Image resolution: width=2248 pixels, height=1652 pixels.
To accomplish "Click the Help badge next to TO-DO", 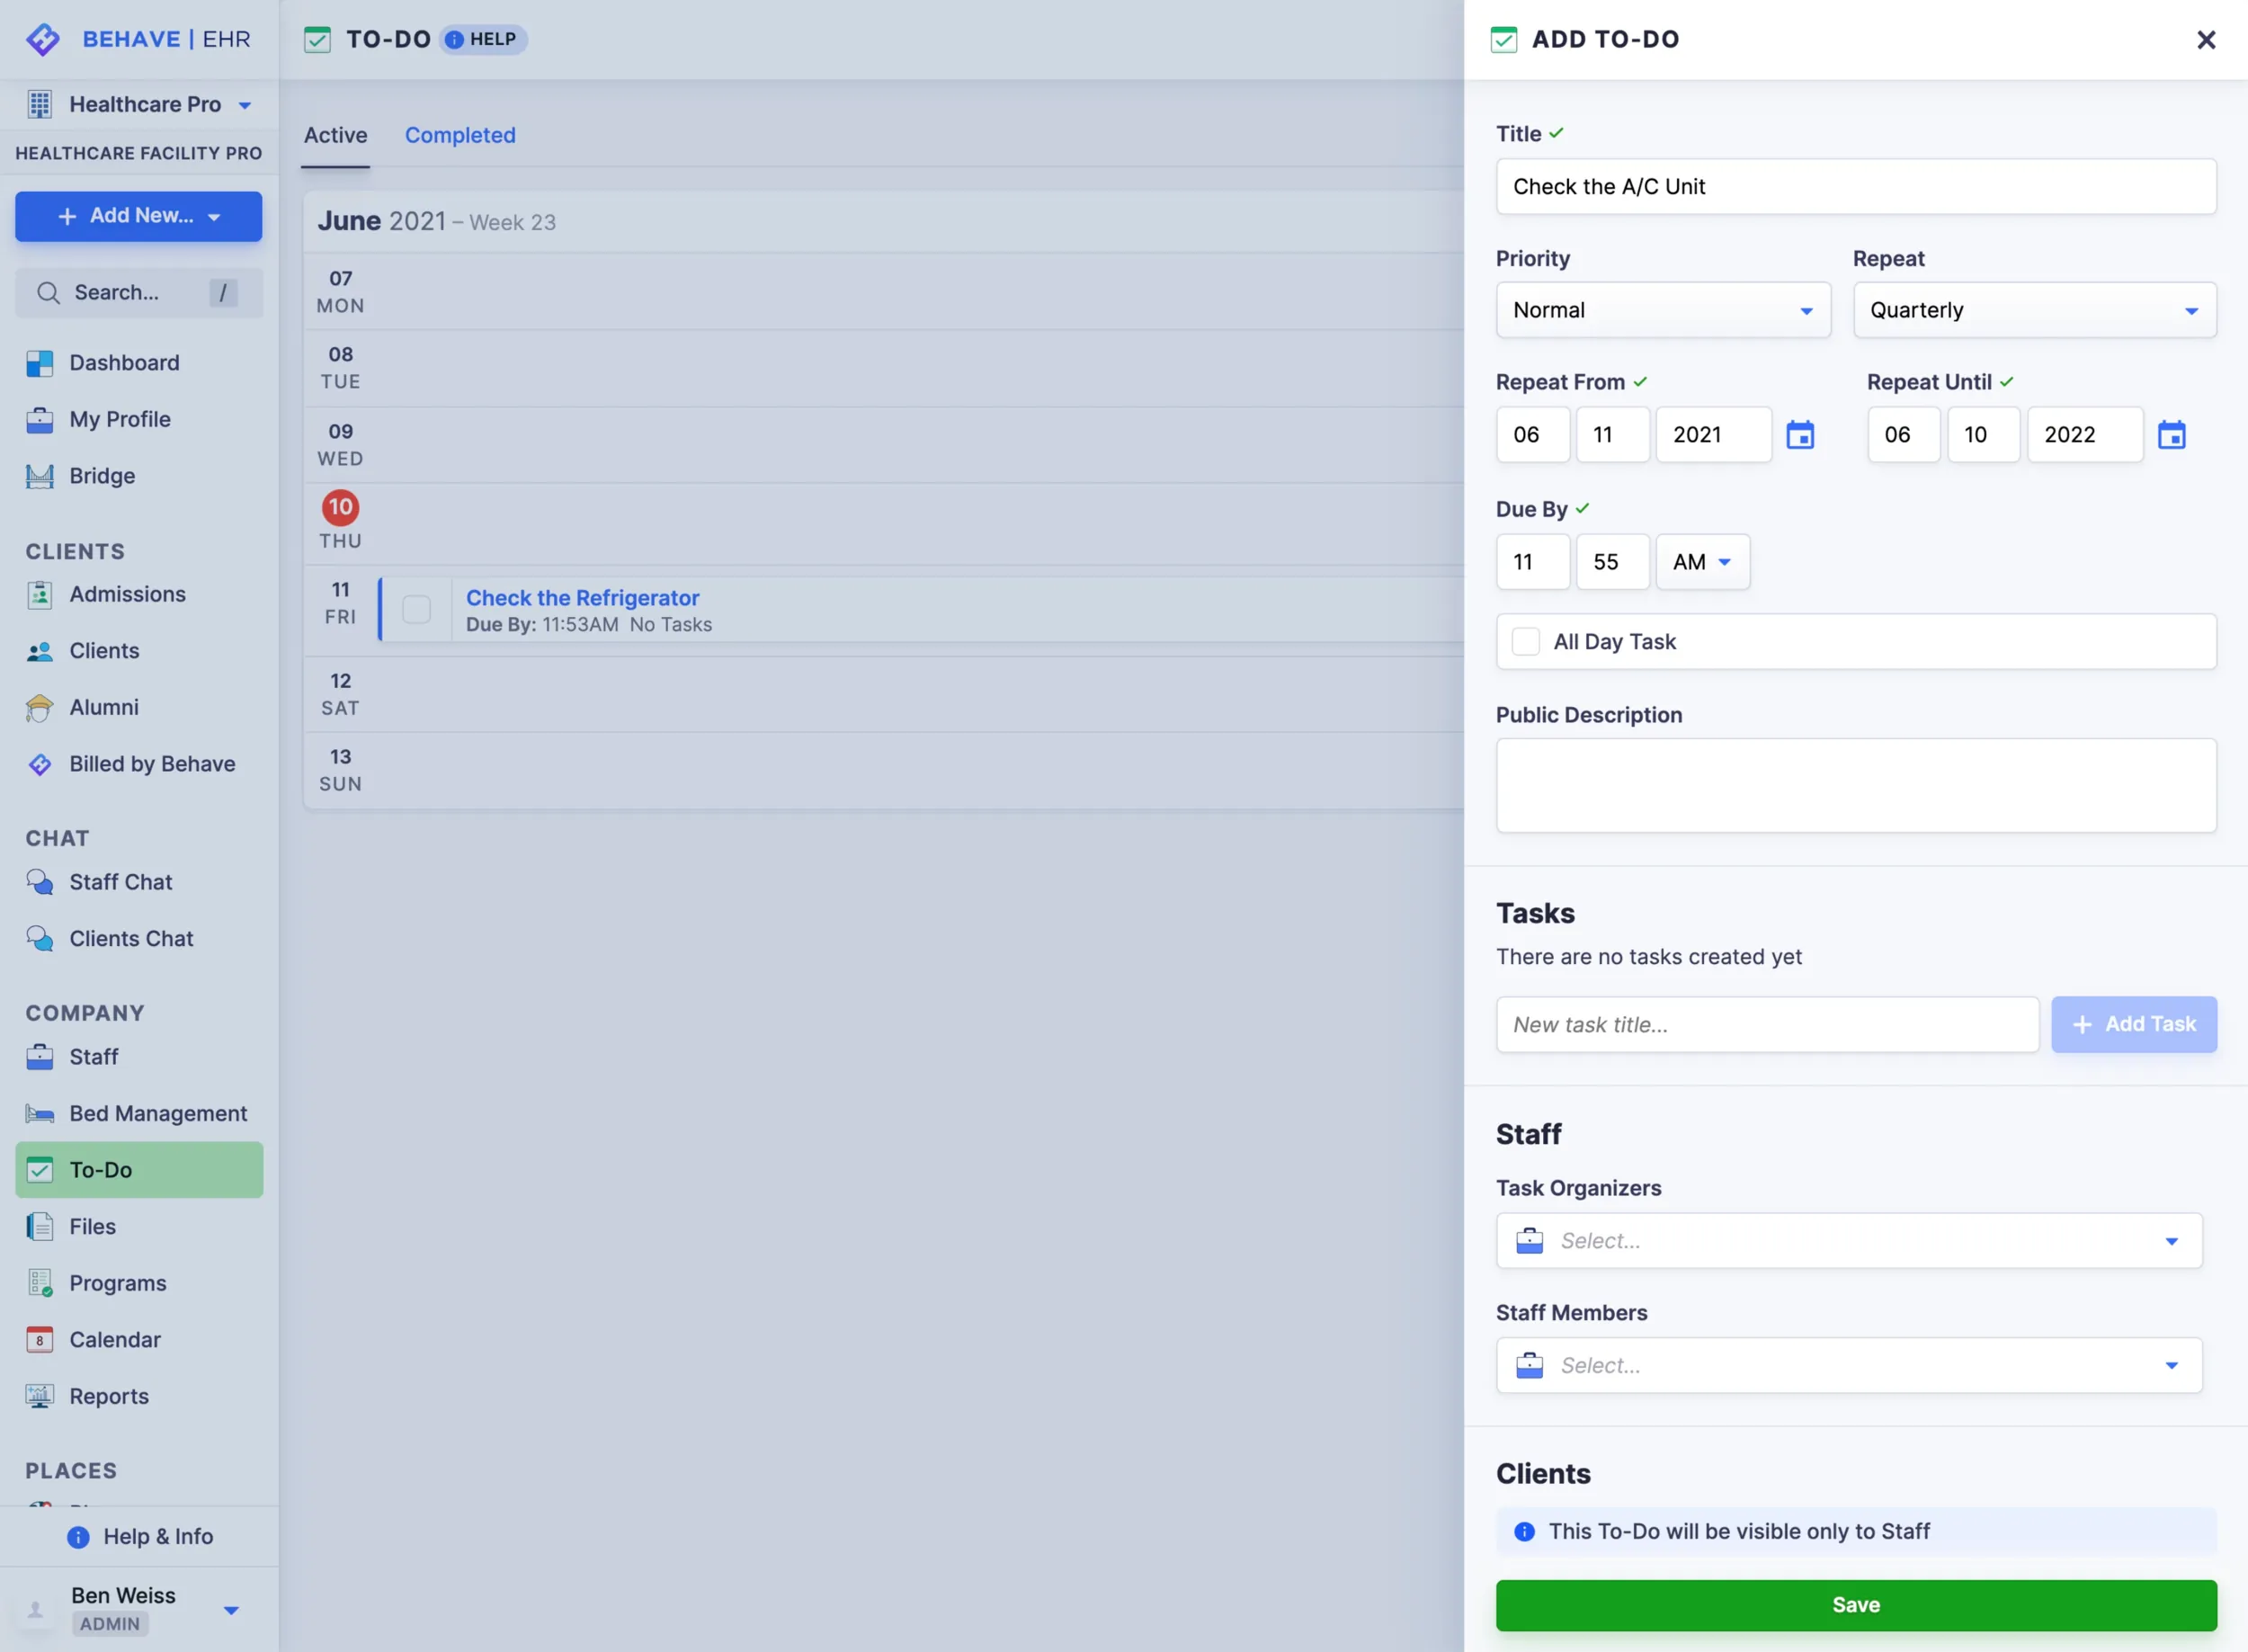I will click(483, 39).
